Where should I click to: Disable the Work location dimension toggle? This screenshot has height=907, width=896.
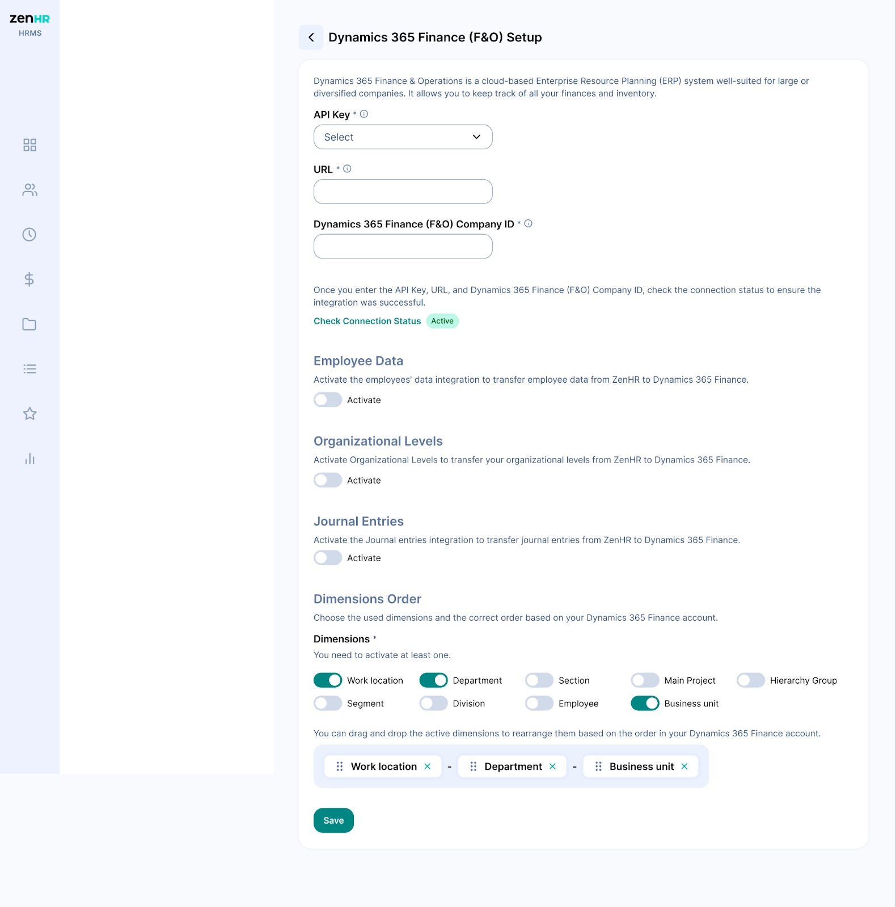click(328, 680)
